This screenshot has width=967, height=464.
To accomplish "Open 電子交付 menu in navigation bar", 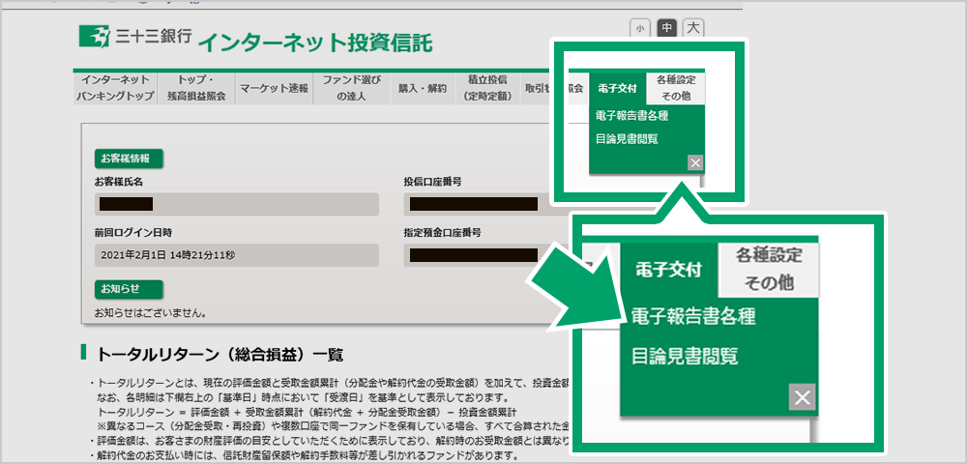I will (x=617, y=88).
